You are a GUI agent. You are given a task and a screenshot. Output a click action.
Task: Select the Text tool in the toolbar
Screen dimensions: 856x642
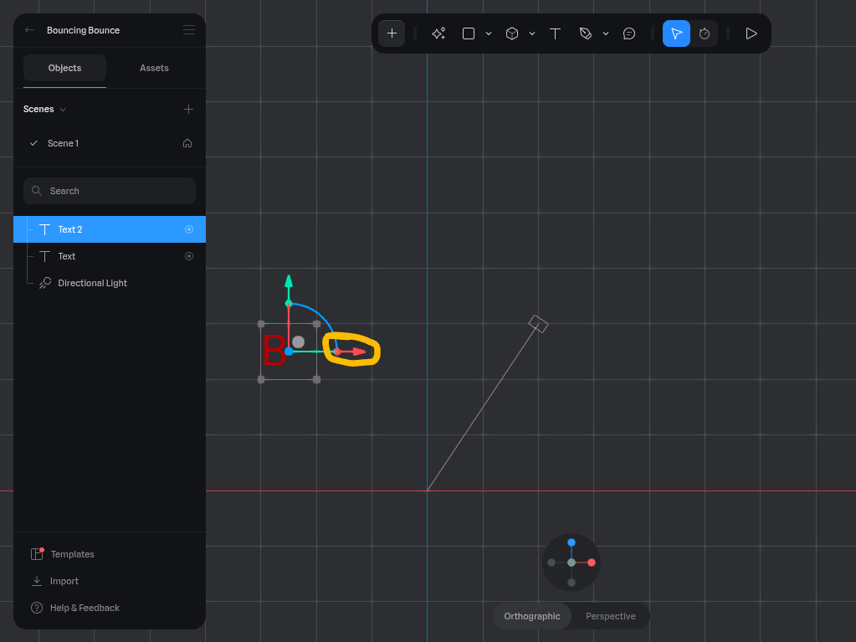tap(555, 33)
